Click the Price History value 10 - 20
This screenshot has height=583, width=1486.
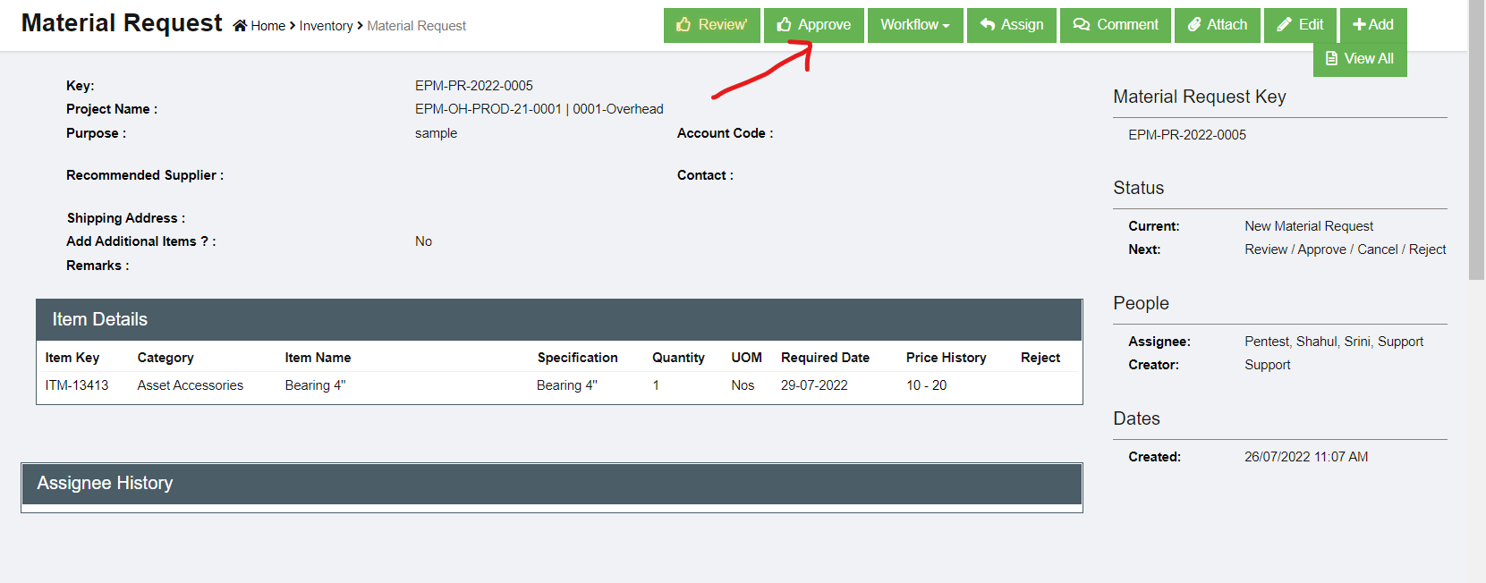click(x=926, y=385)
